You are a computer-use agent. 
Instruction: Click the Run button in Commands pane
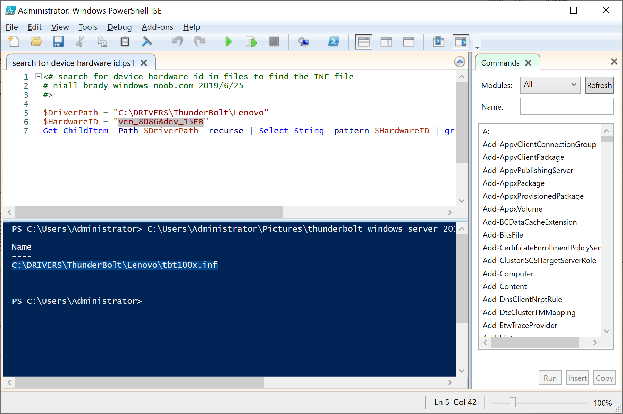pos(550,378)
